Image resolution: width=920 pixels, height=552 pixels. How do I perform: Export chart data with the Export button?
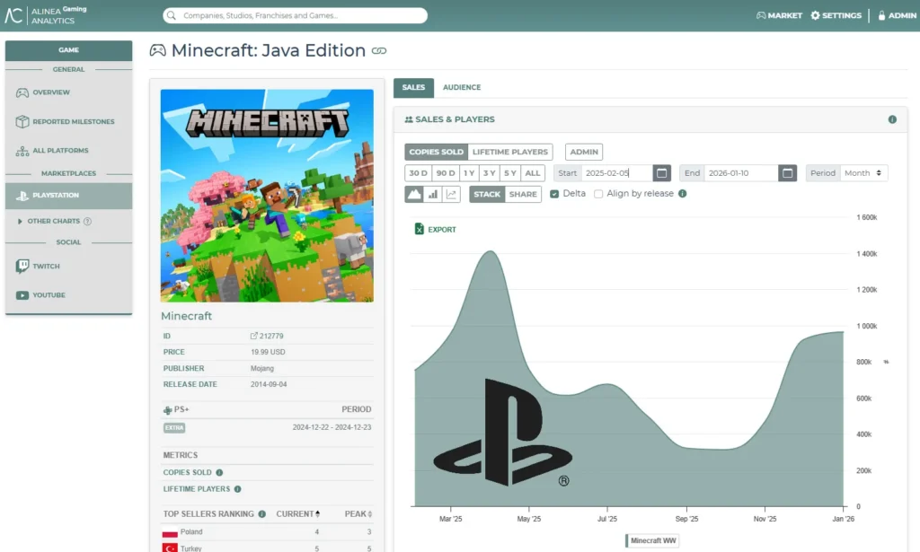click(435, 230)
